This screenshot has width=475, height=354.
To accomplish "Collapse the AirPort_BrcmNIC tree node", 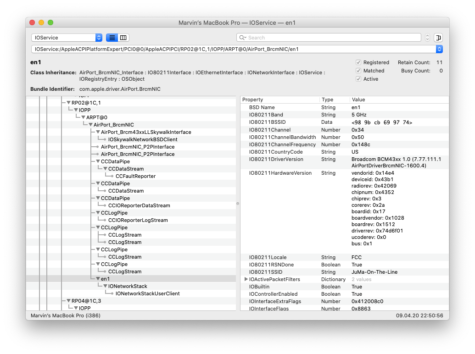I will click(x=90, y=125).
